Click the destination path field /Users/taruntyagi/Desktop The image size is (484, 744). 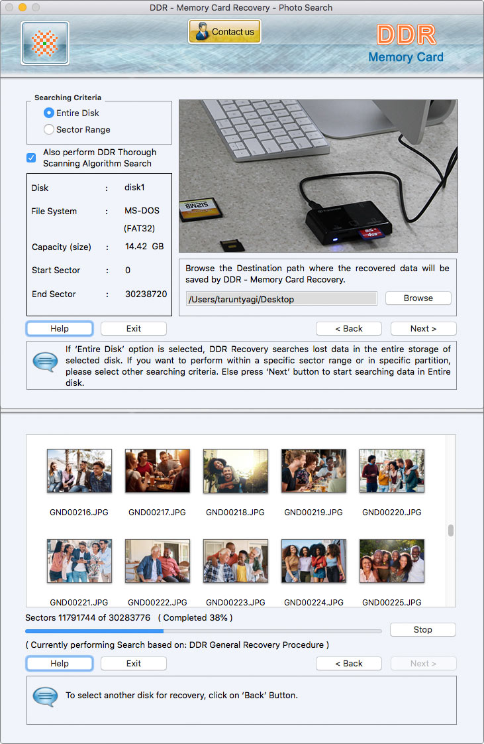click(282, 299)
